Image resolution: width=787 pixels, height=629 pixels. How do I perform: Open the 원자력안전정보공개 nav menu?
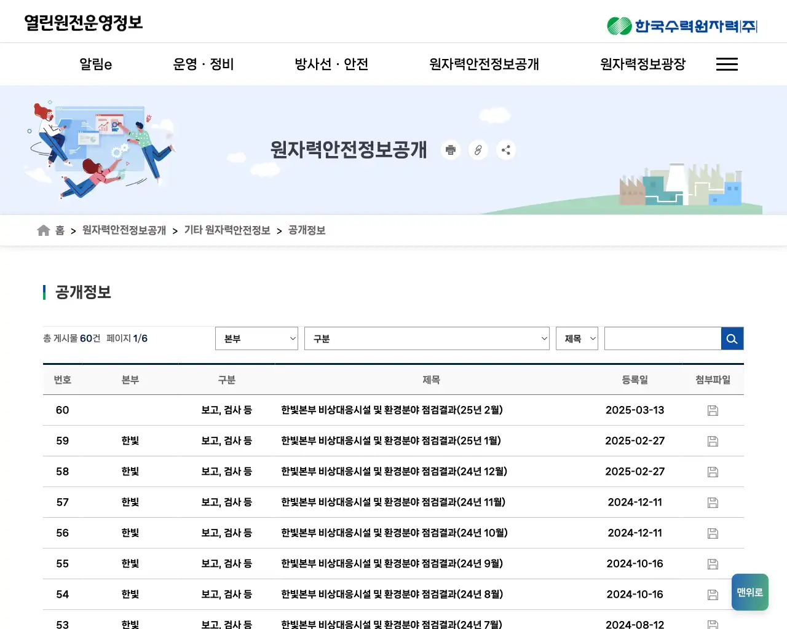coord(484,64)
